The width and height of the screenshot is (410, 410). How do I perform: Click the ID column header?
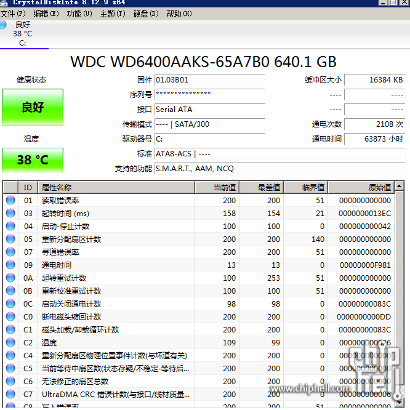pyautogui.click(x=28, y=187)
